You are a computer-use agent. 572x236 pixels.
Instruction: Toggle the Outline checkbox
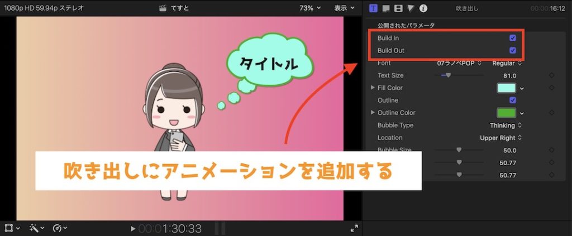pyautogui.click(x=513, y=100)
